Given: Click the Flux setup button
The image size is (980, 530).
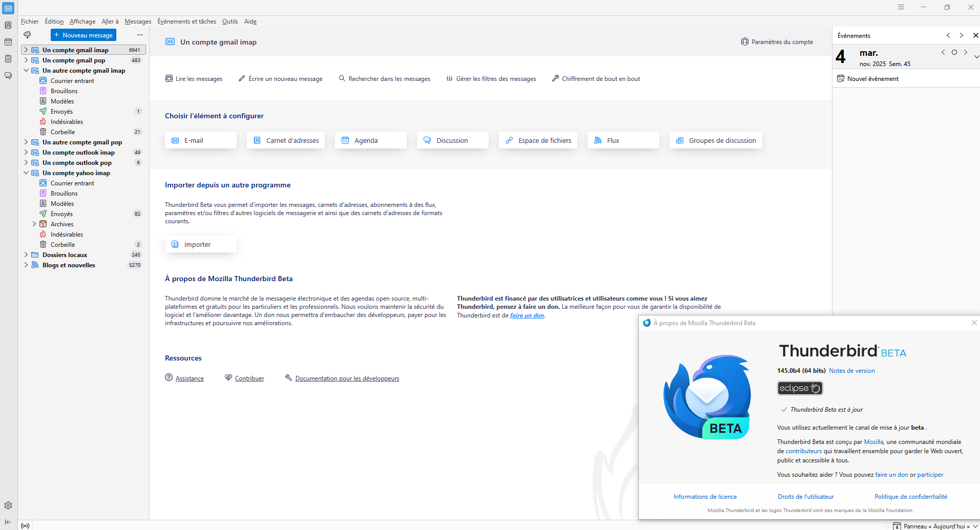Looking at the screenshot, I should (x=623, y=140).
